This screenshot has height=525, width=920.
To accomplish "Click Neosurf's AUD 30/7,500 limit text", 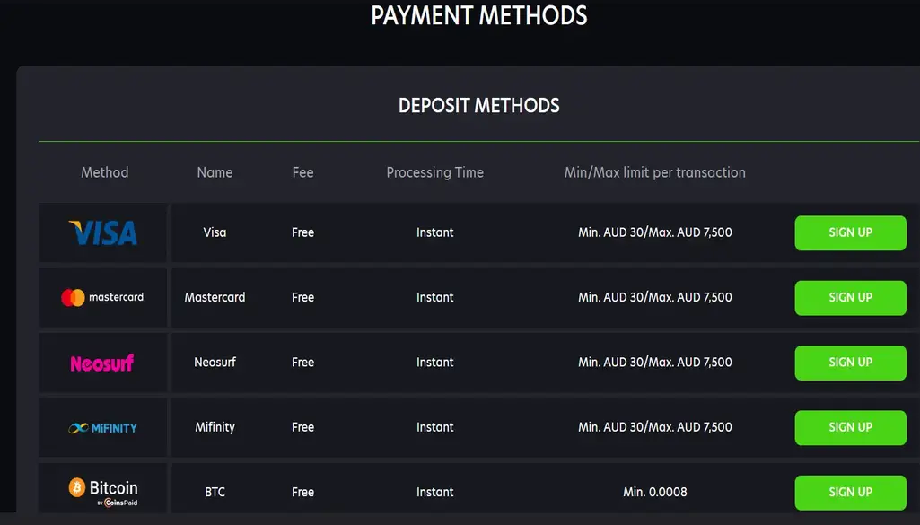I will coord(655,363).
